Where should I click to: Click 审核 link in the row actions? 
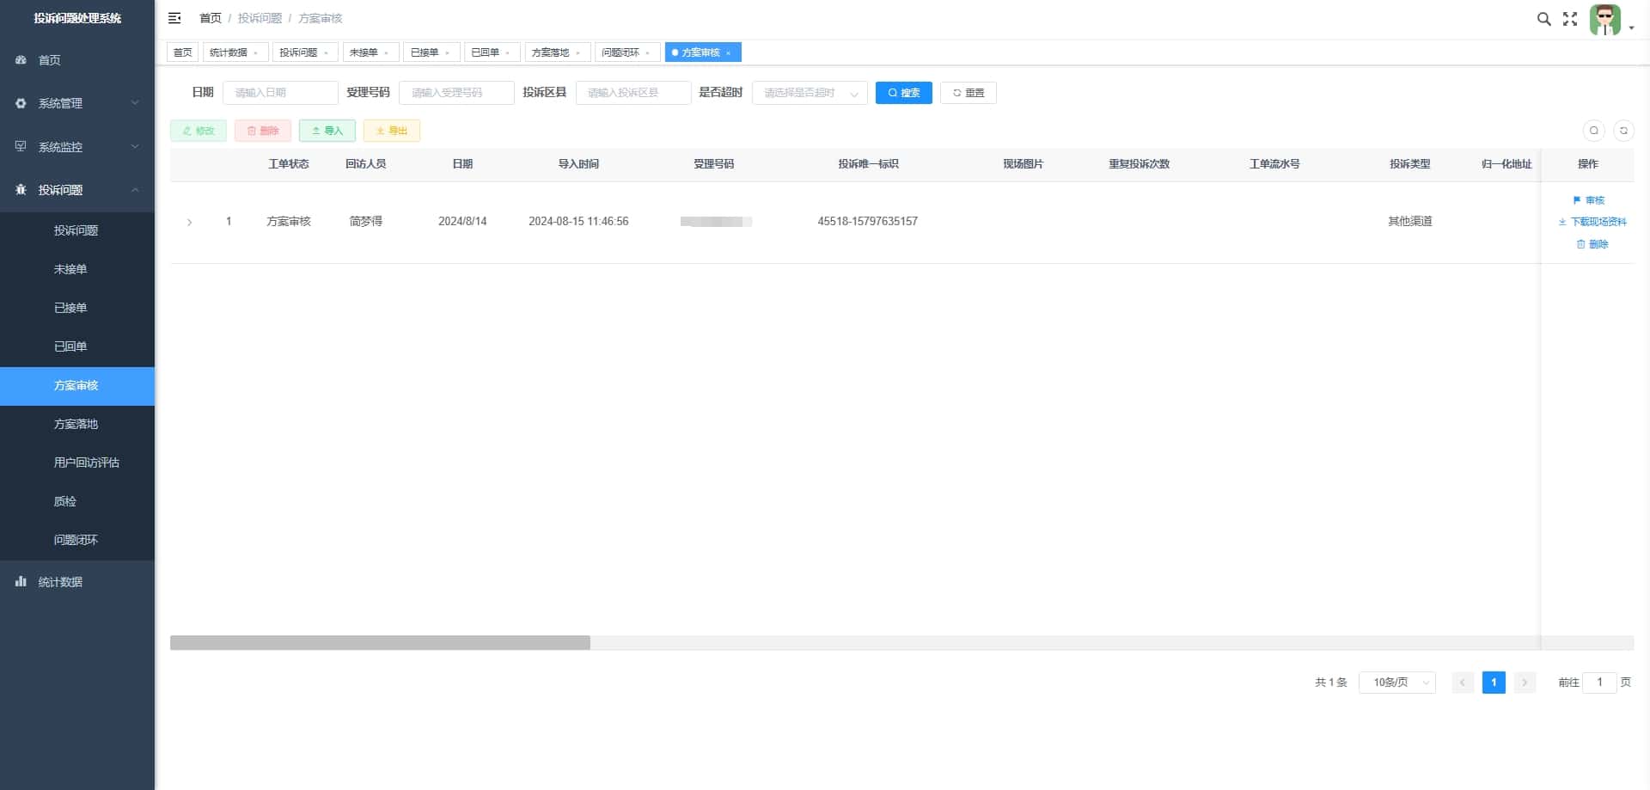[1588, 200]
